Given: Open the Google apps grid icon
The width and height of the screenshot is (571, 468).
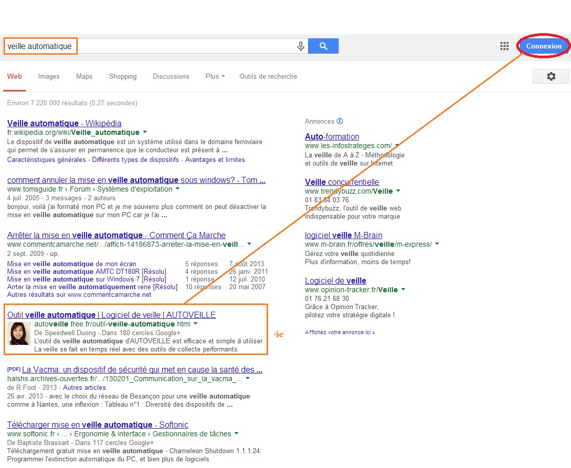Looking at the screenshot, I should coord(504,46).
